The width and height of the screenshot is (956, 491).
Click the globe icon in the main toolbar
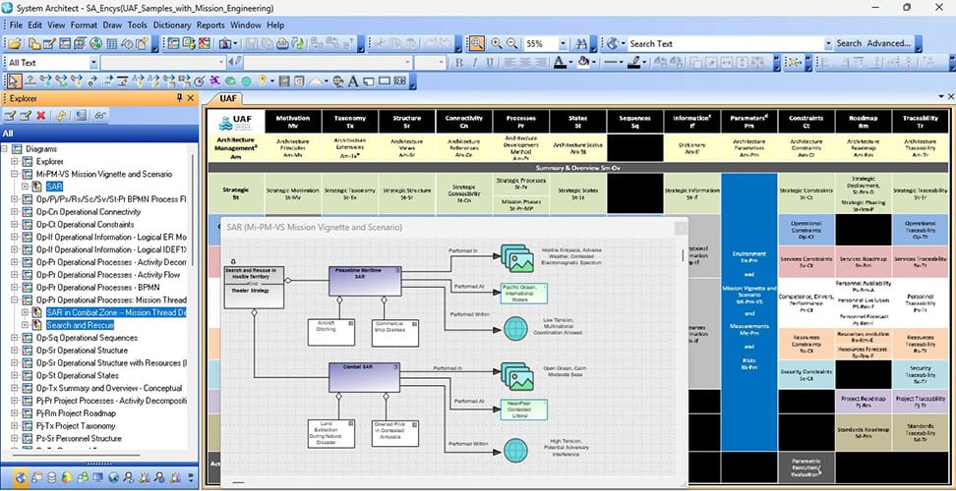pyautogui.click(x=95, y=44)
